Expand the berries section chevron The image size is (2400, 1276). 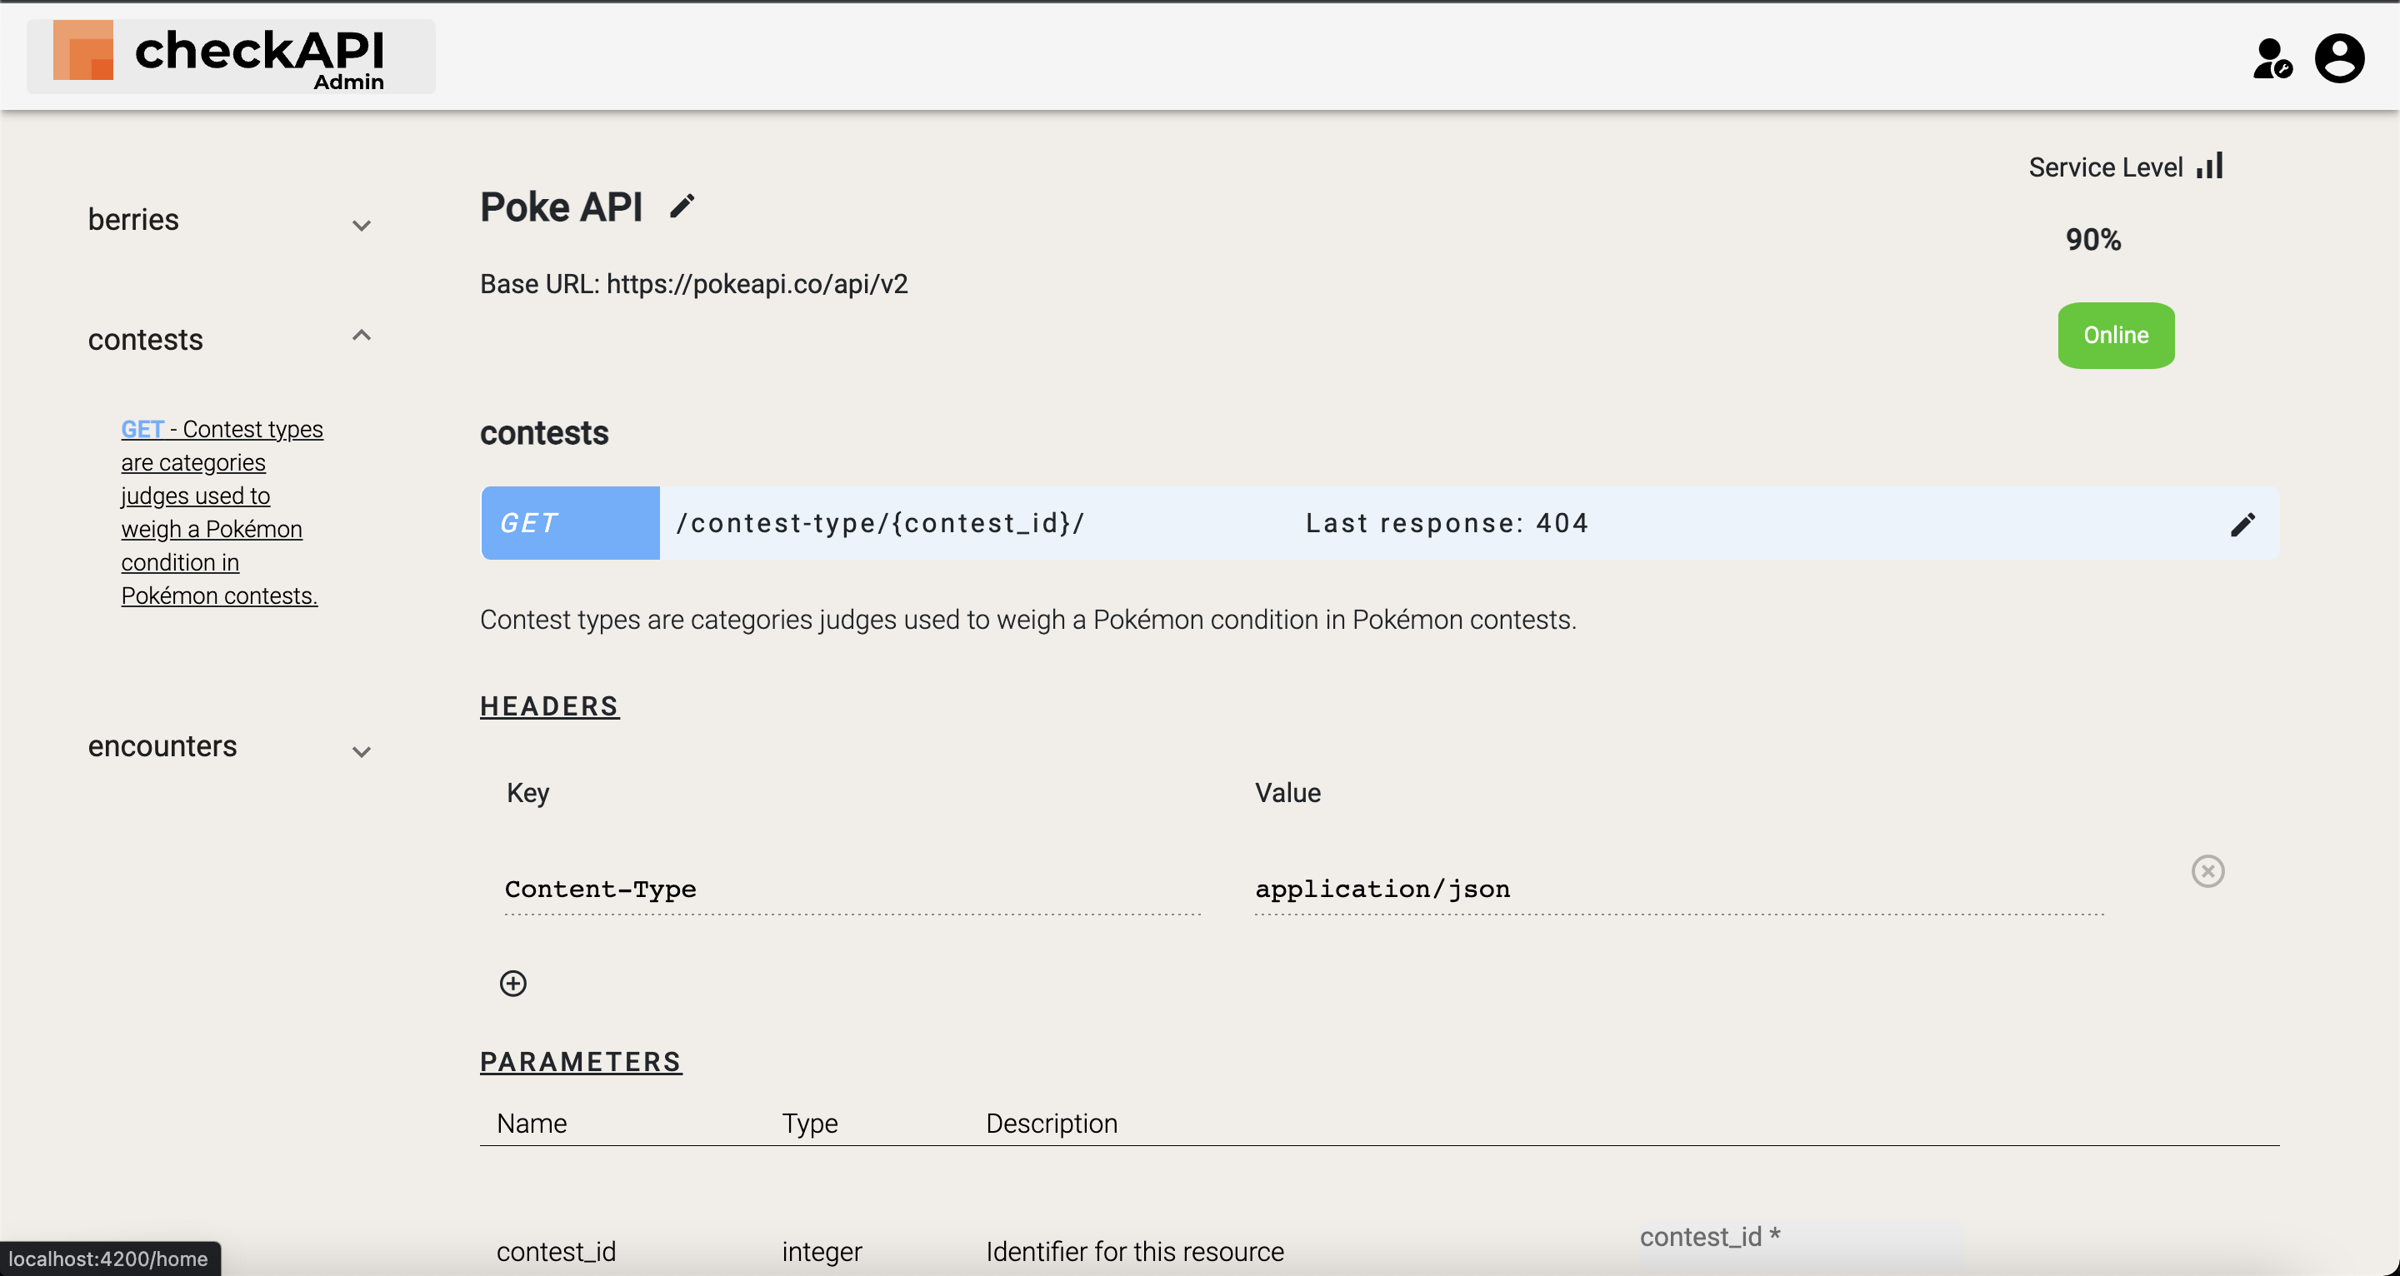[362, 226]
